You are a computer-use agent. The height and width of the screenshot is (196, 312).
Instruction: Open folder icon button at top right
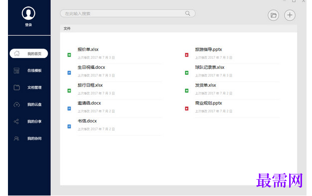click(273, 15)
